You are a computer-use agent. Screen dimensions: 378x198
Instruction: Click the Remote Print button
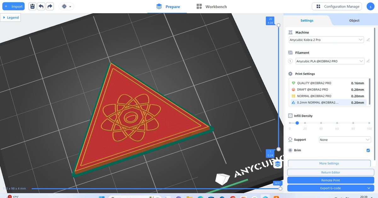click(331, 180)
